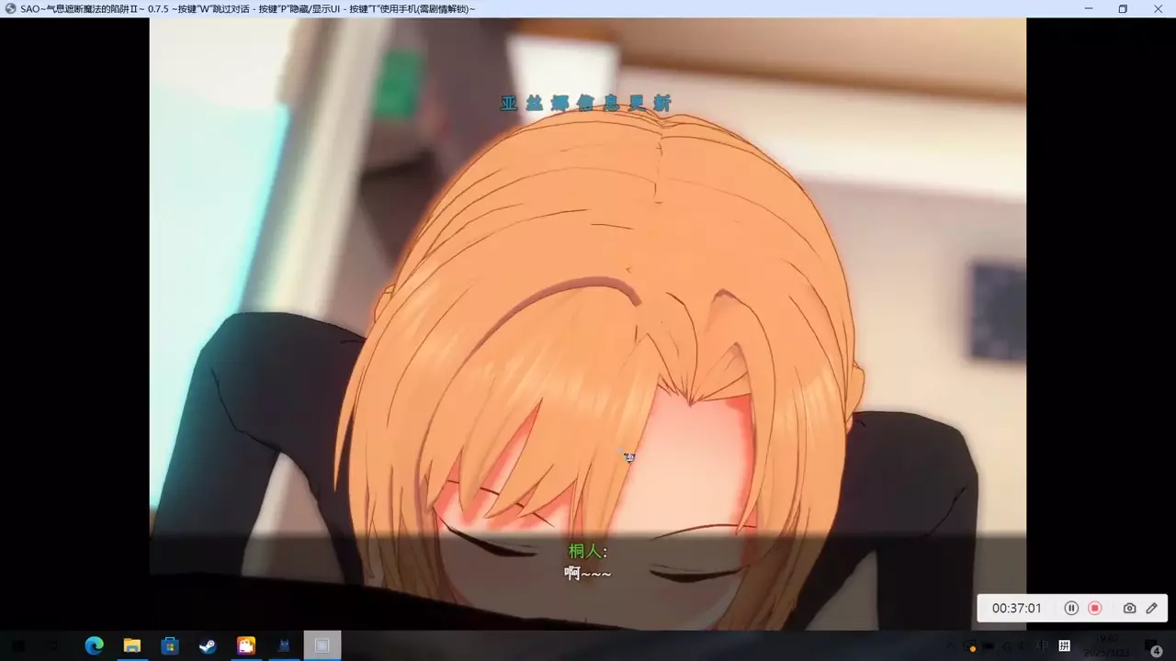Open the pencil annotation tool

tap(1152, 608)
